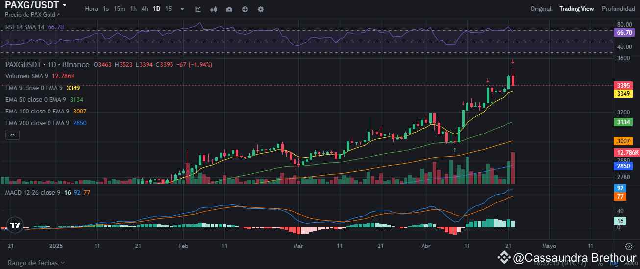This screenshot has width=640, height=269.
Task: Select the Volumen SMA 9 indicator label
Action: (26, 76)
